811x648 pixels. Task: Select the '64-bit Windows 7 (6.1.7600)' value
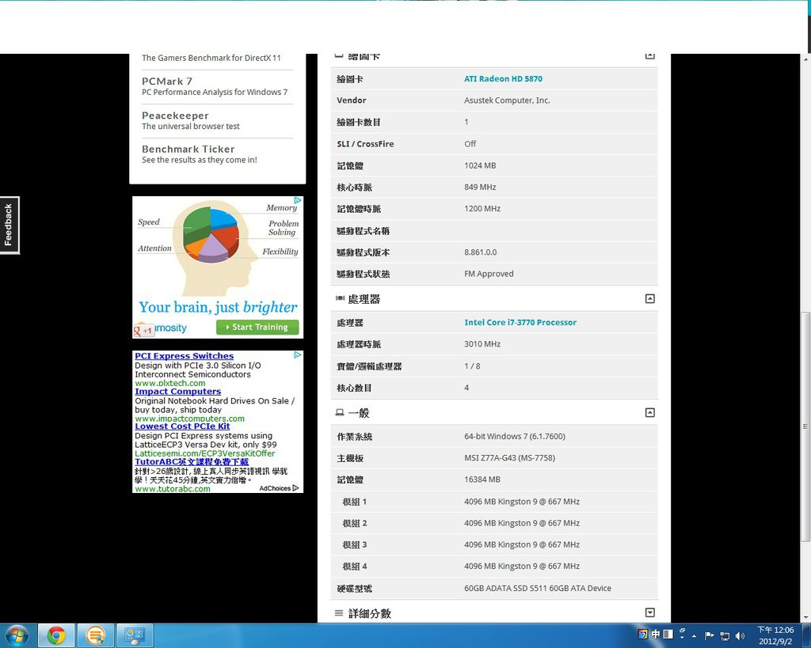click(x=515, y=436)
